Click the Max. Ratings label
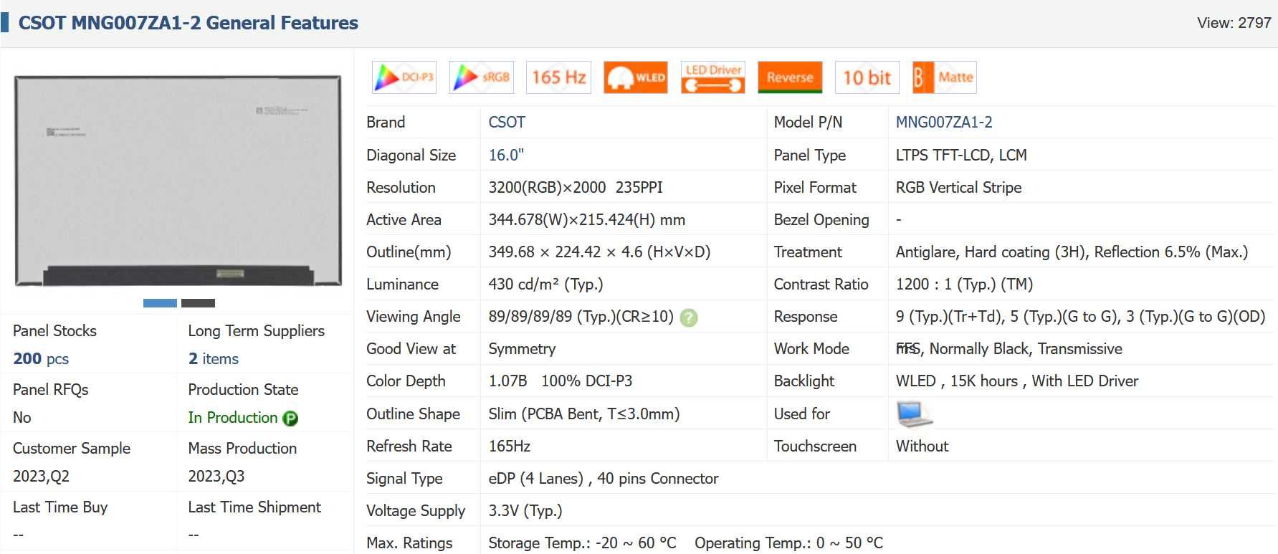Screen dimensions: 1278x554 click(x=409, y=543)
